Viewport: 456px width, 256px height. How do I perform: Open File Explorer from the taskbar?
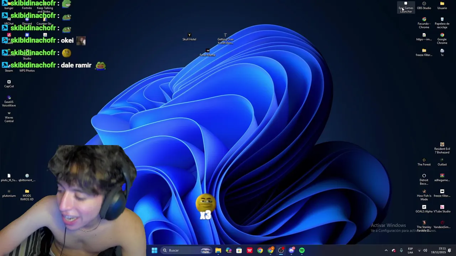[x=218, y=250]
